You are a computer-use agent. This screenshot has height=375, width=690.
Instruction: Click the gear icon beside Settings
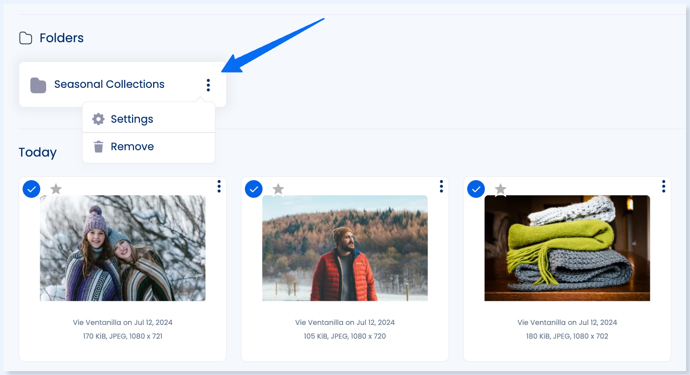[x=99, y=119]
